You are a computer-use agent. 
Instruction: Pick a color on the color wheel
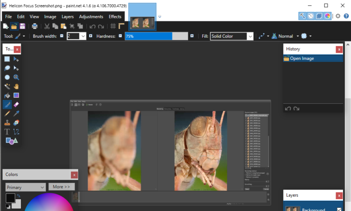point(49,203)
